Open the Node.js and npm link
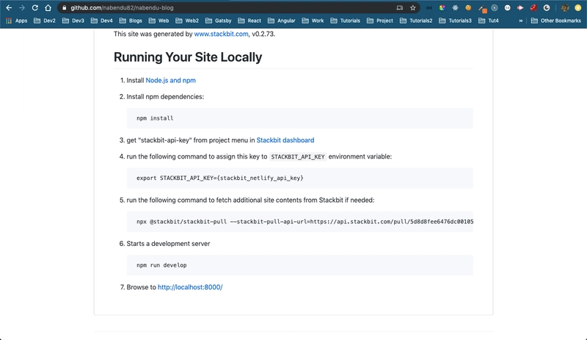The height and width of the screenshot is (340, 587). pos(171,80)
